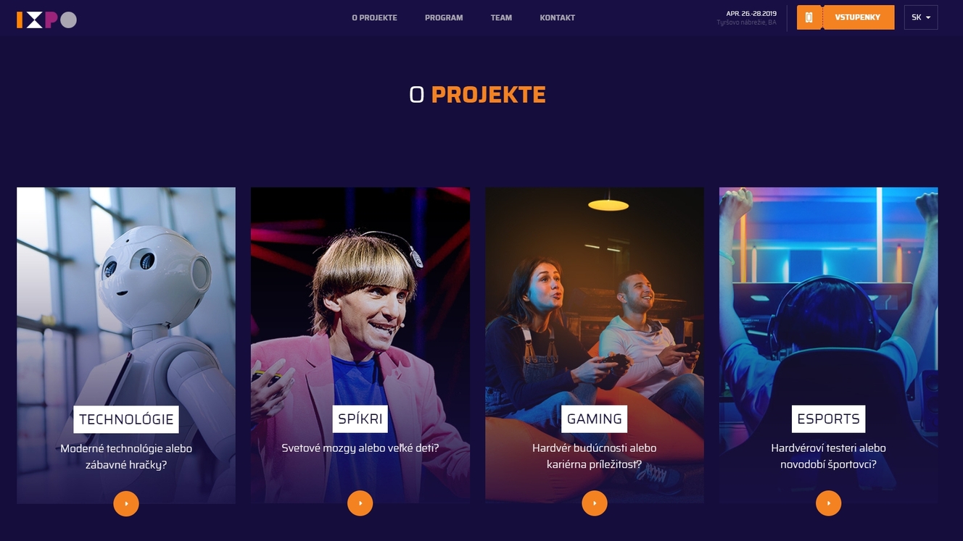Select Team in the navigation bar
963x541 pixels.
tap(501, 17)
